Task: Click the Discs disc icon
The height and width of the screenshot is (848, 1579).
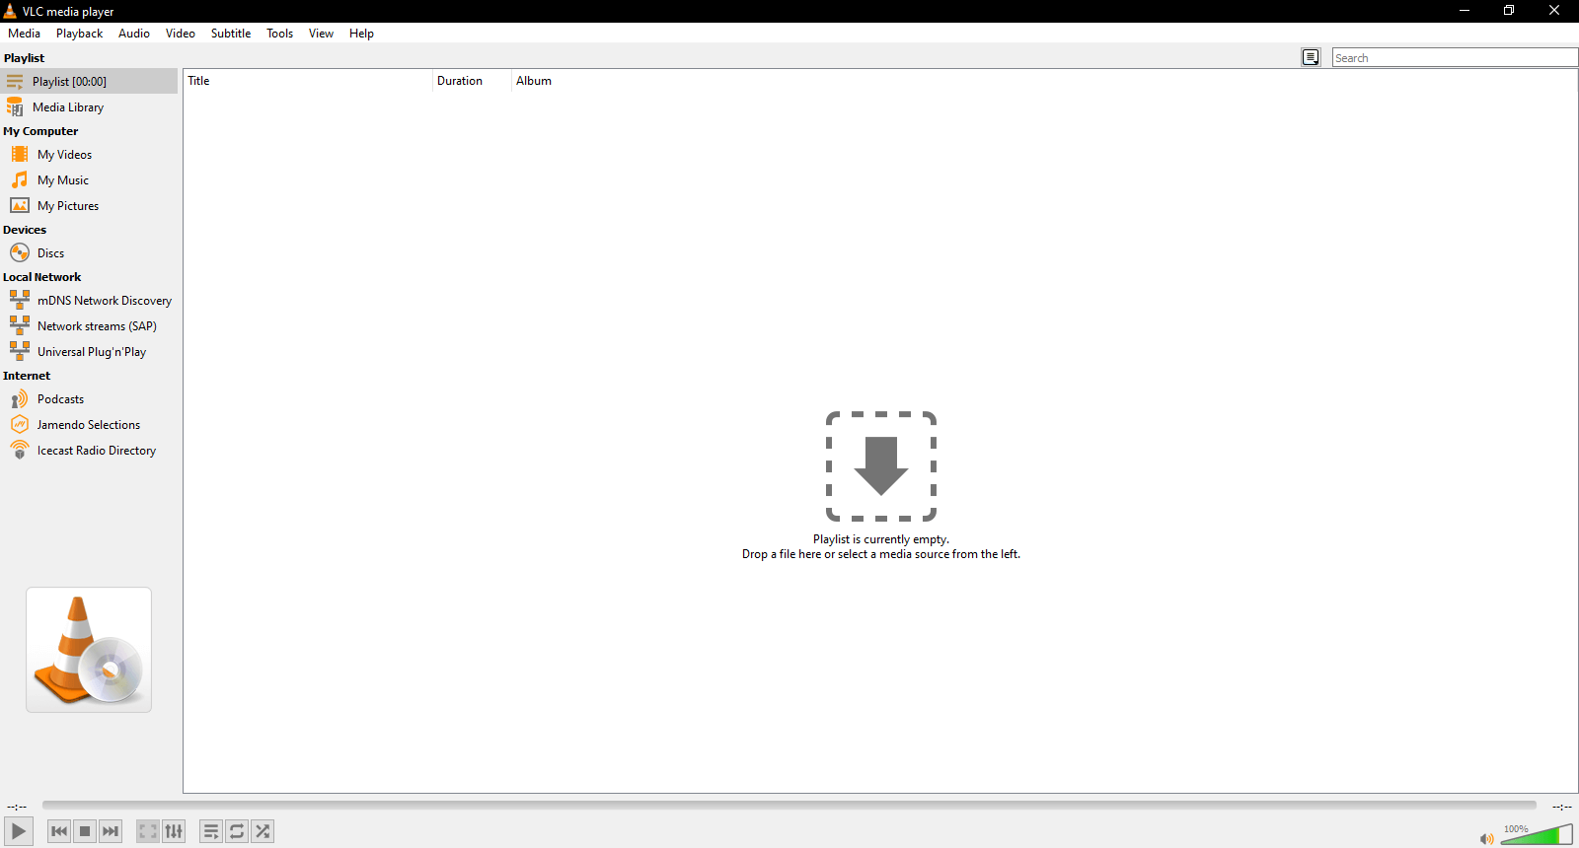Action: point(20,252)
